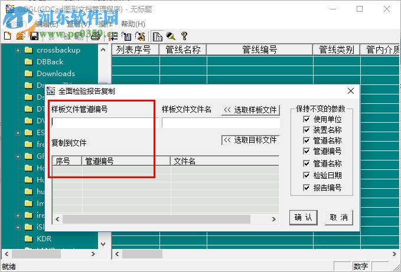The image size is (401, 272).
Task: Uncheck the 装置名称 checkbox
Action: (306, 130)
